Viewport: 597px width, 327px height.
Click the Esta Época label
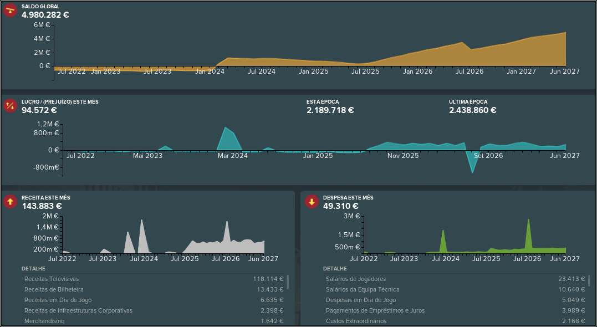coord(323,102)
